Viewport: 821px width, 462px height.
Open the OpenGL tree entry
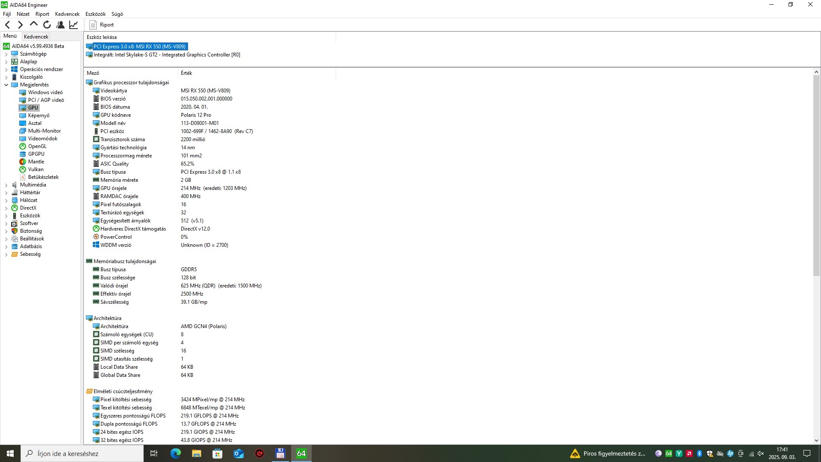(x=37, y=146)
